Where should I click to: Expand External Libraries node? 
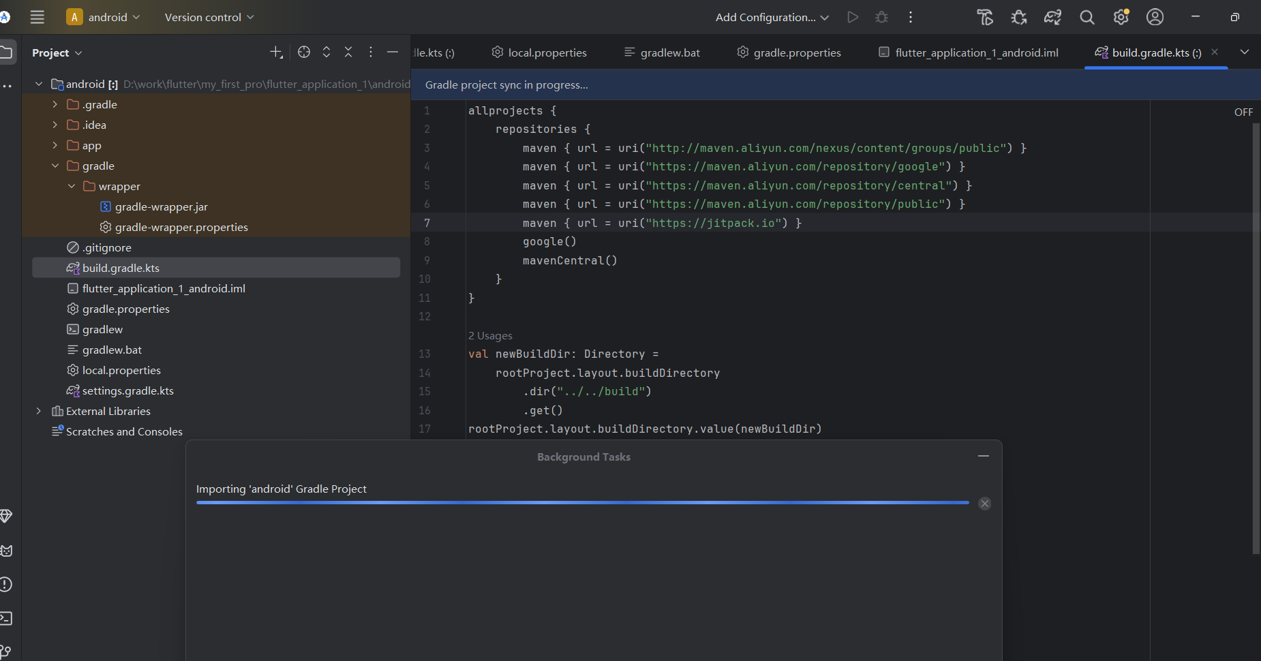point(39,411)
